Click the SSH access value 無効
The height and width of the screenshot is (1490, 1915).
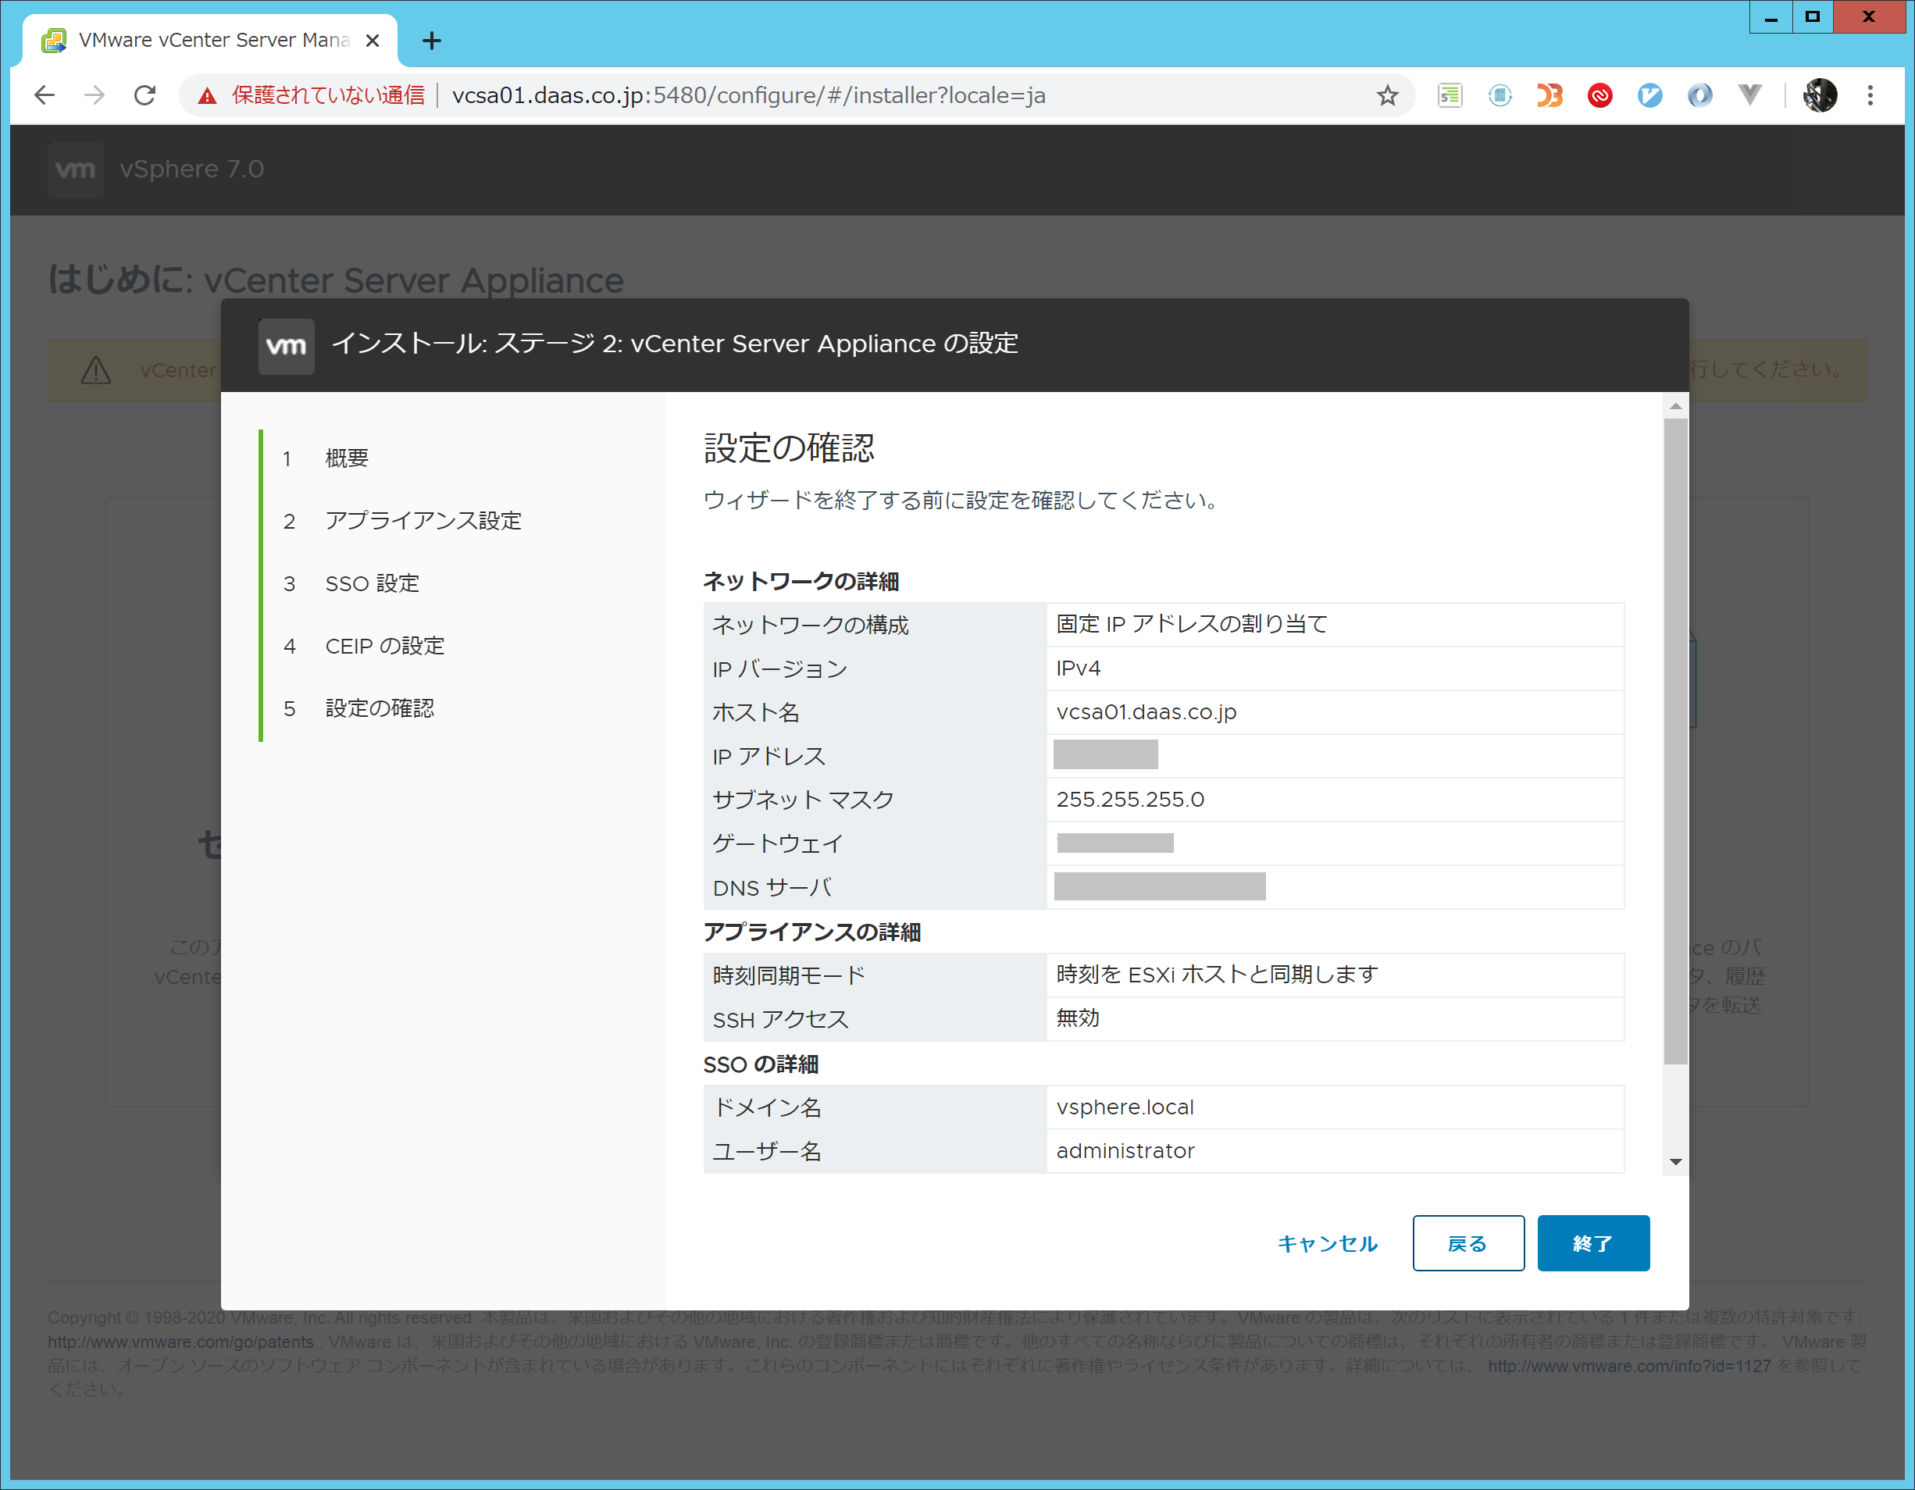tap(1078, 1018)
